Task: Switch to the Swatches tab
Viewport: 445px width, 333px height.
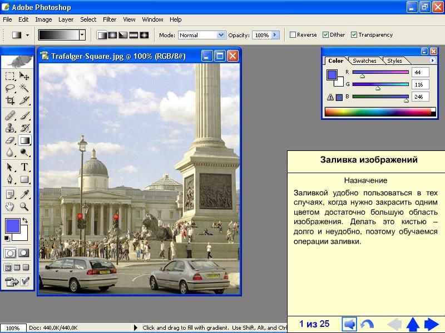Action: coord(365,61)
